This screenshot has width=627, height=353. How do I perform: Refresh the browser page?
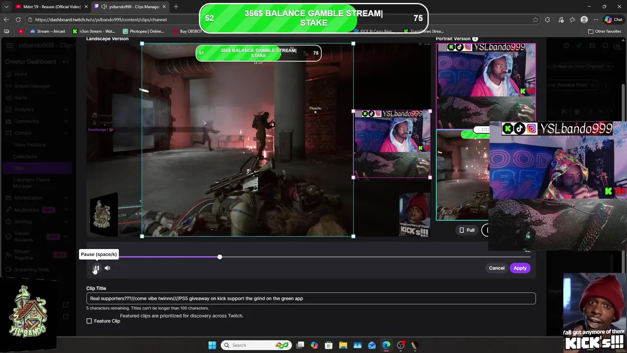point(18,20)
